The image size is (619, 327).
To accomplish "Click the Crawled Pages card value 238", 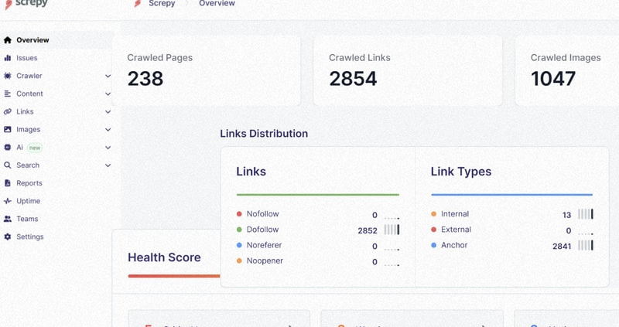I will pos(145,79).
